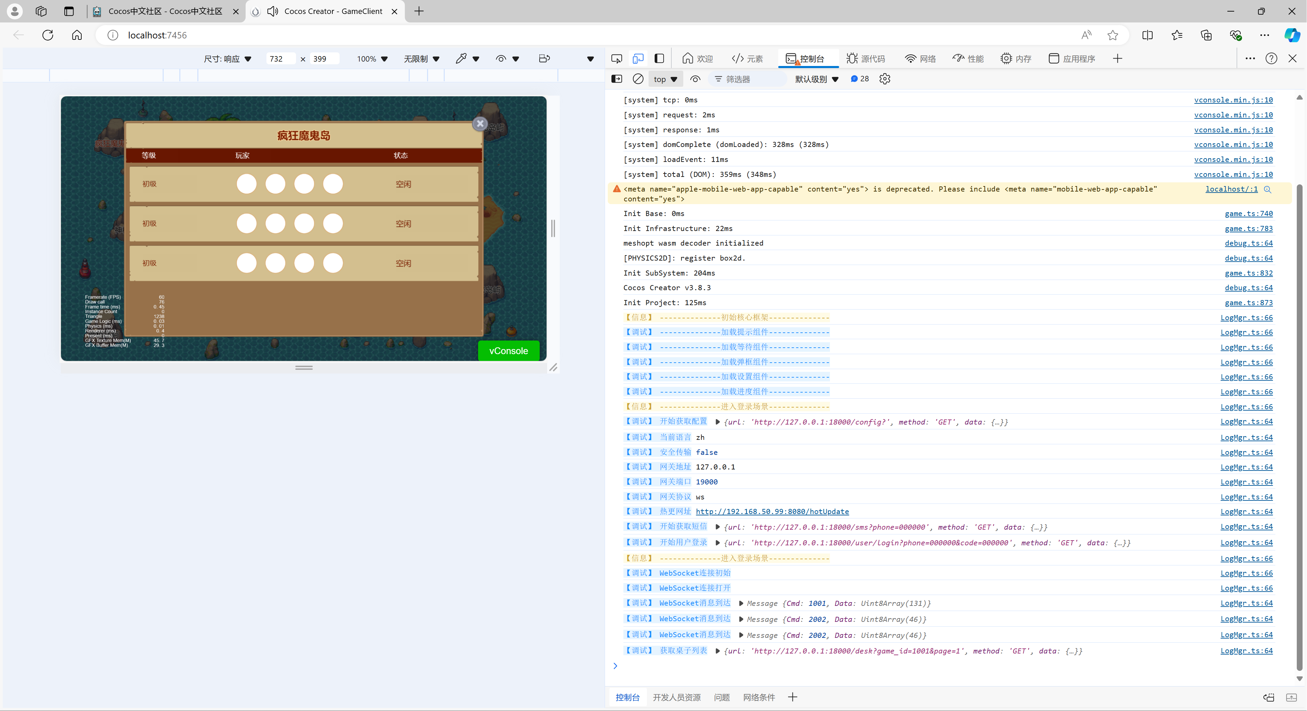Toggle the console sidebar panel icon
This screenshot has width=1307, height=711.
[x=617, y=79]
